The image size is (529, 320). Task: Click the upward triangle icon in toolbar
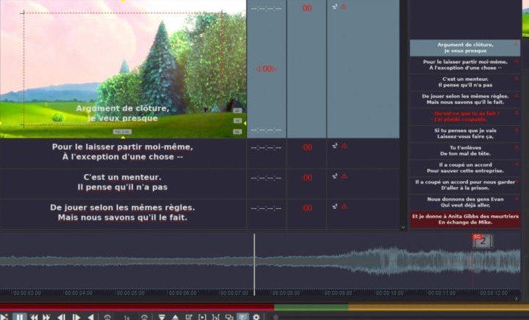176,316
